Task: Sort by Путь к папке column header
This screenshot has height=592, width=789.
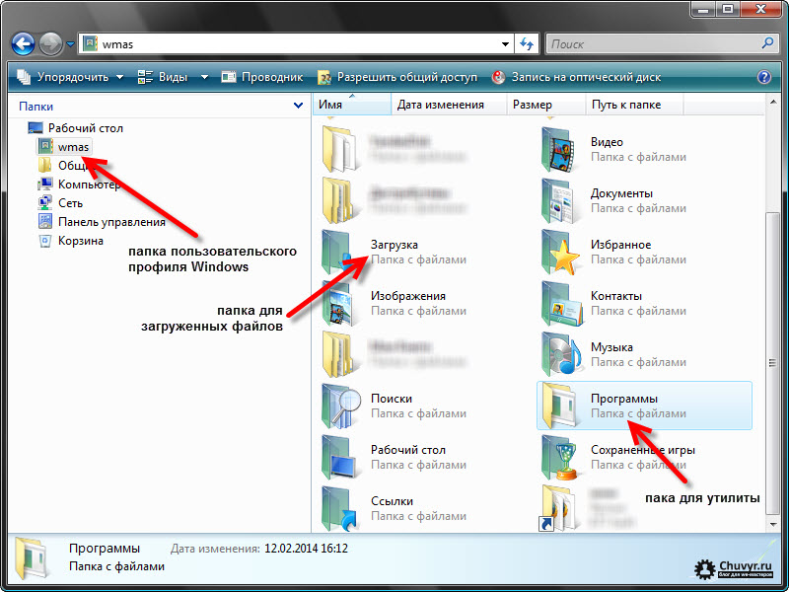Action: pos(634,105)
